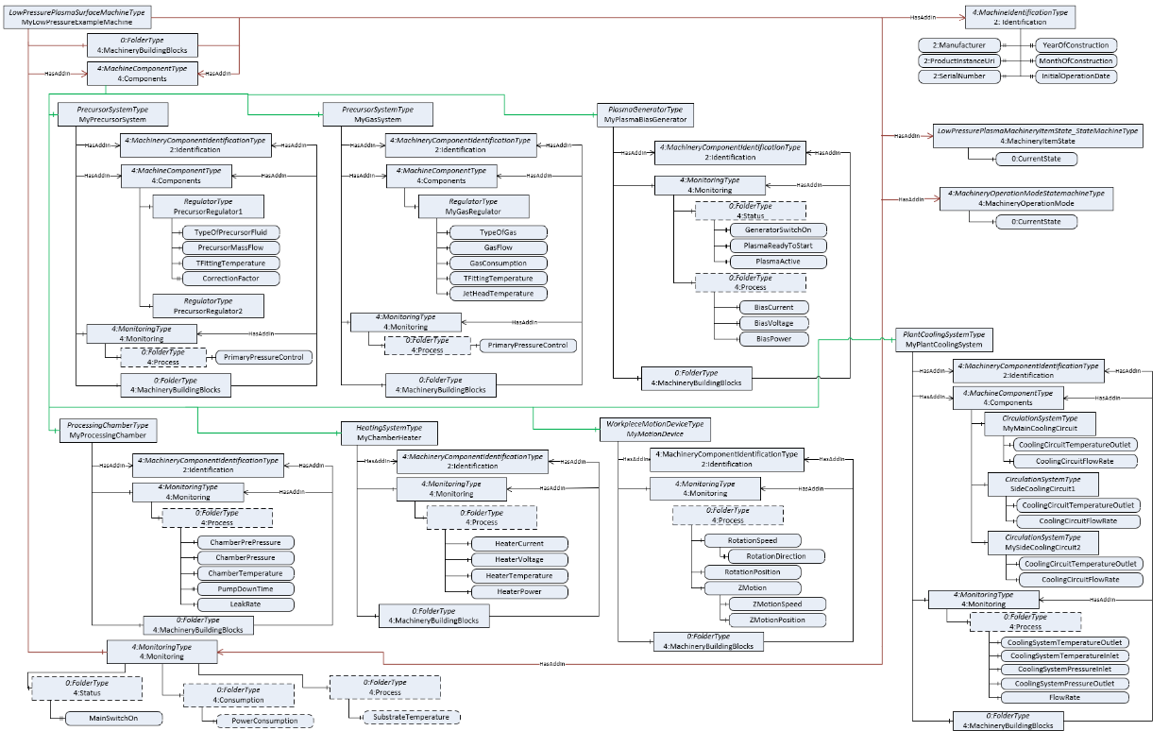Select the MyMainCoolingCircuit box

tap(1041, 423)
